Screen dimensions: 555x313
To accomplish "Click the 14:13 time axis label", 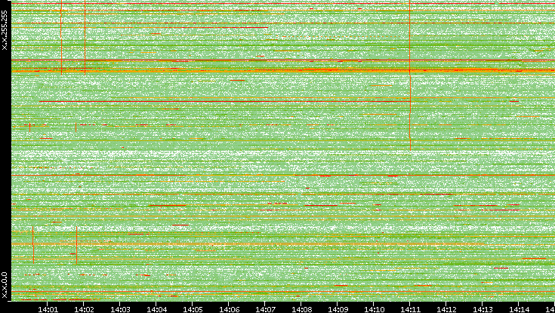I will (483, 309).
